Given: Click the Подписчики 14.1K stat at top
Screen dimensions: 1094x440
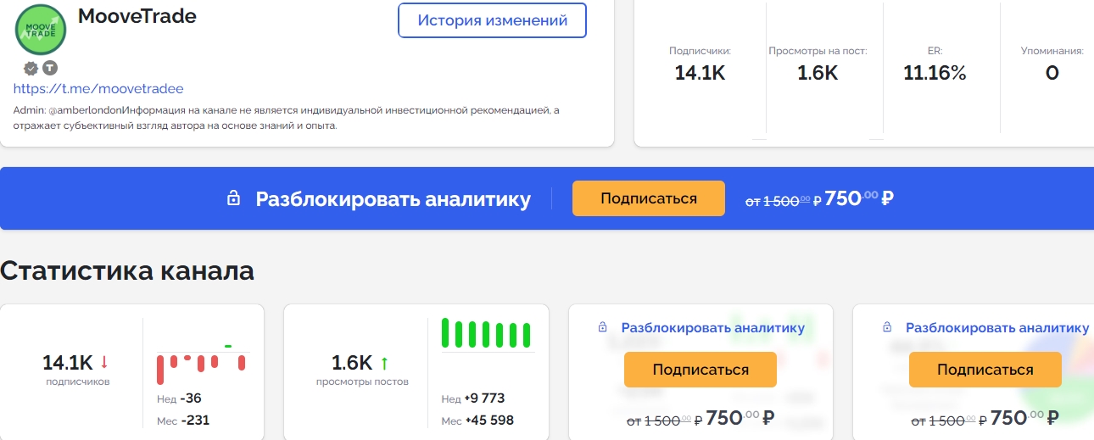Looking at the screenshot, I should [700, 64].
